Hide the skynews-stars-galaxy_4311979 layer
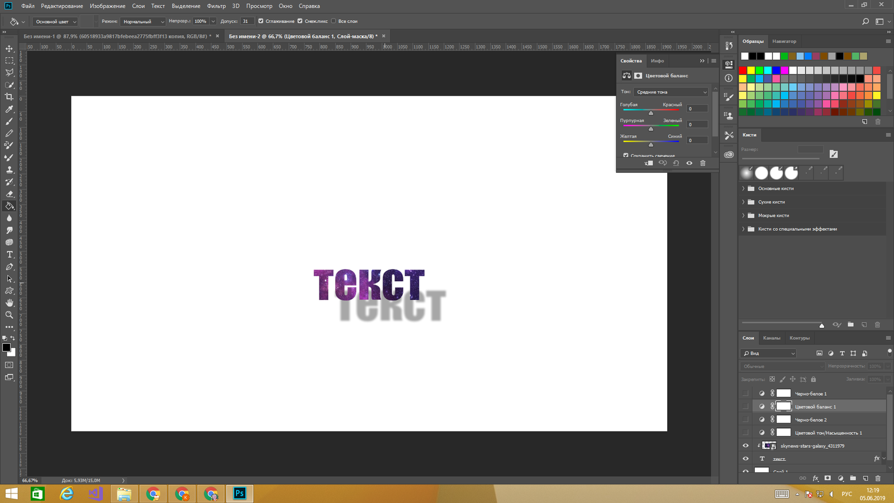The image size is (894, 503). coord(745,445)
